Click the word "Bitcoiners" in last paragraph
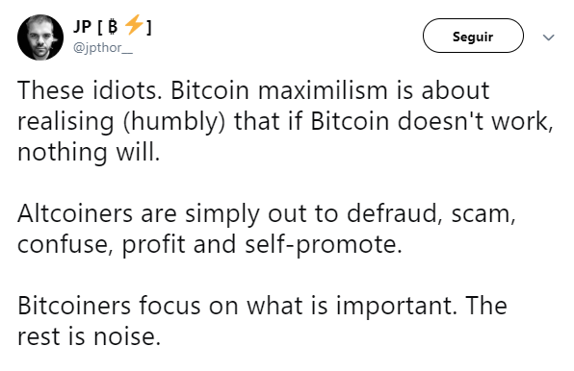This screenshot has width=574, height=371. pyautogui.click(x=74, y=306)
